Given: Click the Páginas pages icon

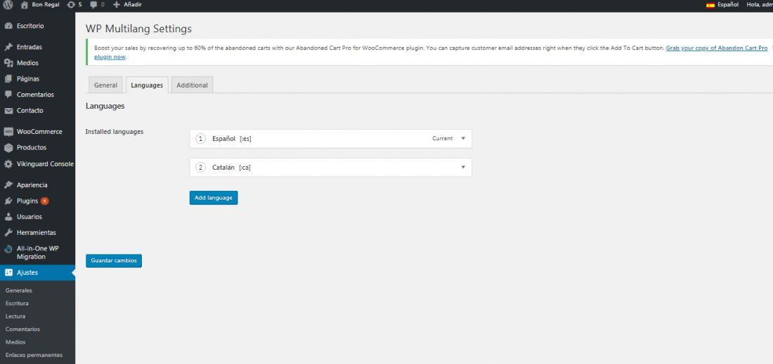Looking at the screenshot, I should (x=8, y=79).
